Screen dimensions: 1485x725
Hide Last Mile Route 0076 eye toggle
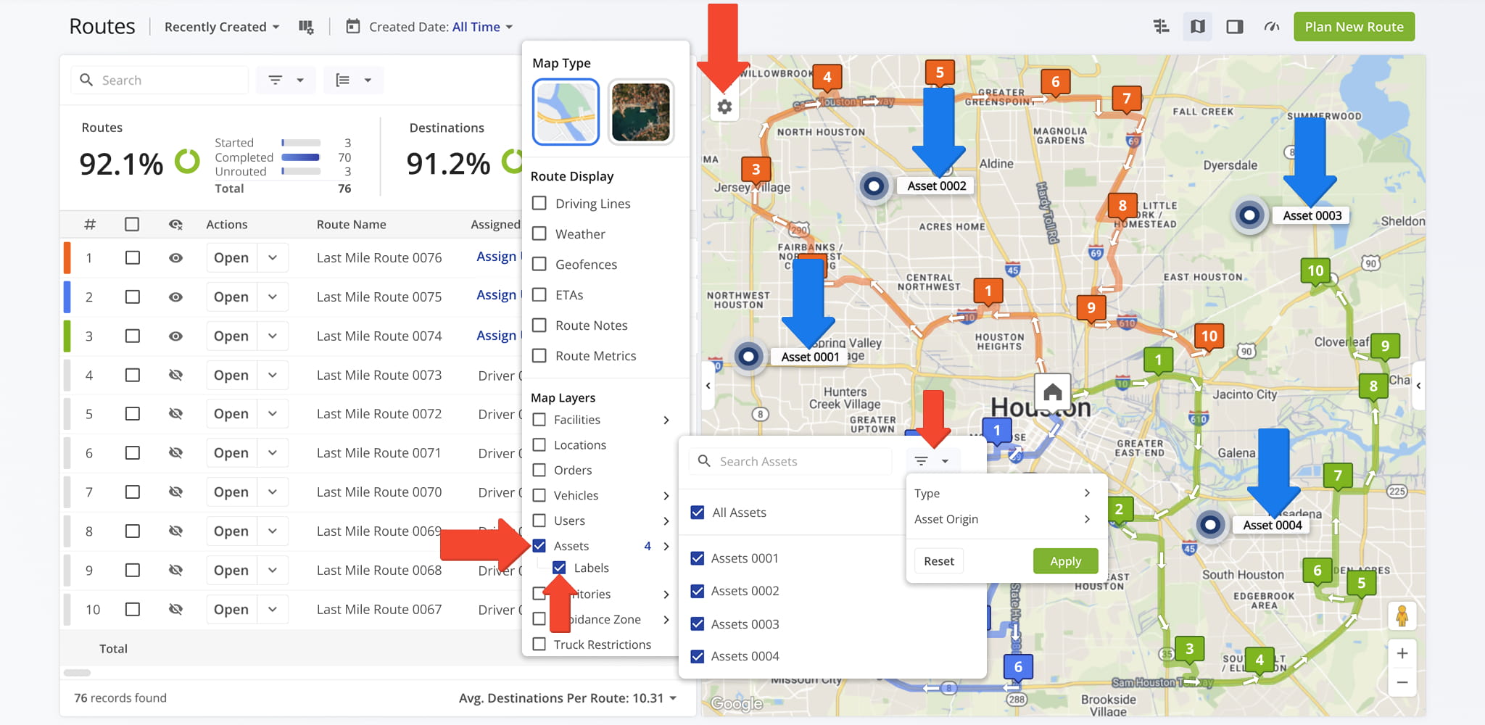click(x=175, y=258)
